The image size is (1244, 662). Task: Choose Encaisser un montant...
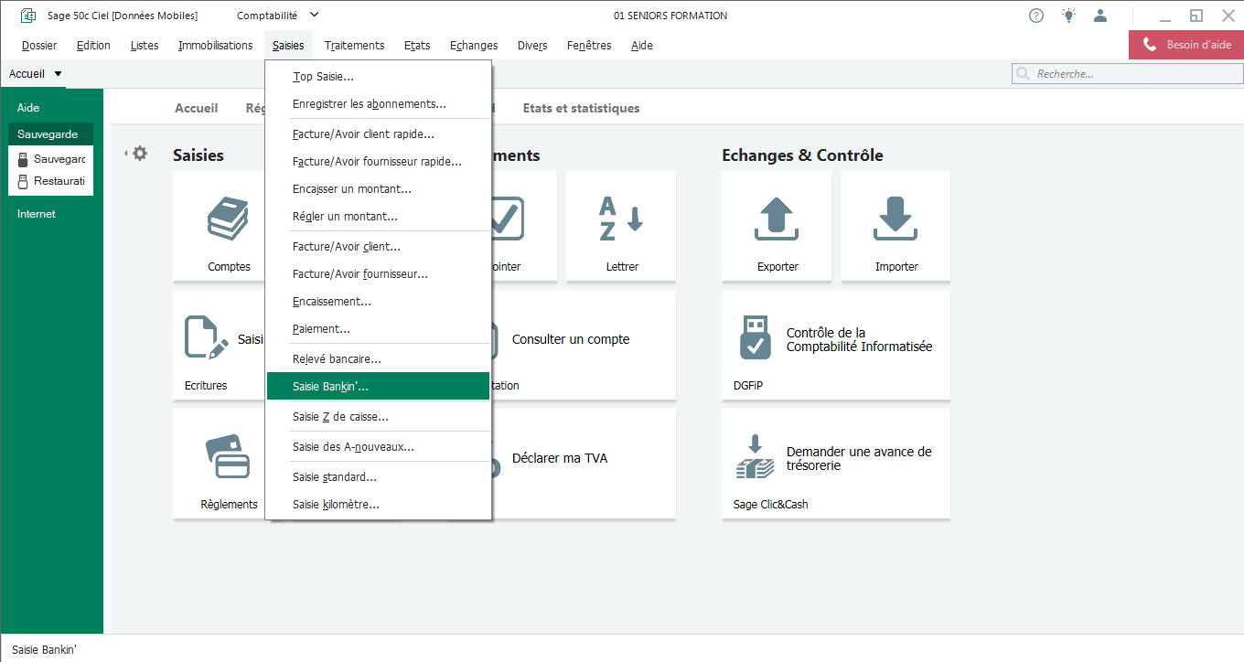click(x=379, y=189)
